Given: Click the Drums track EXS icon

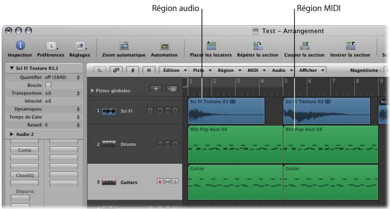Looking at the screenshot, I should tap(109, 144).
